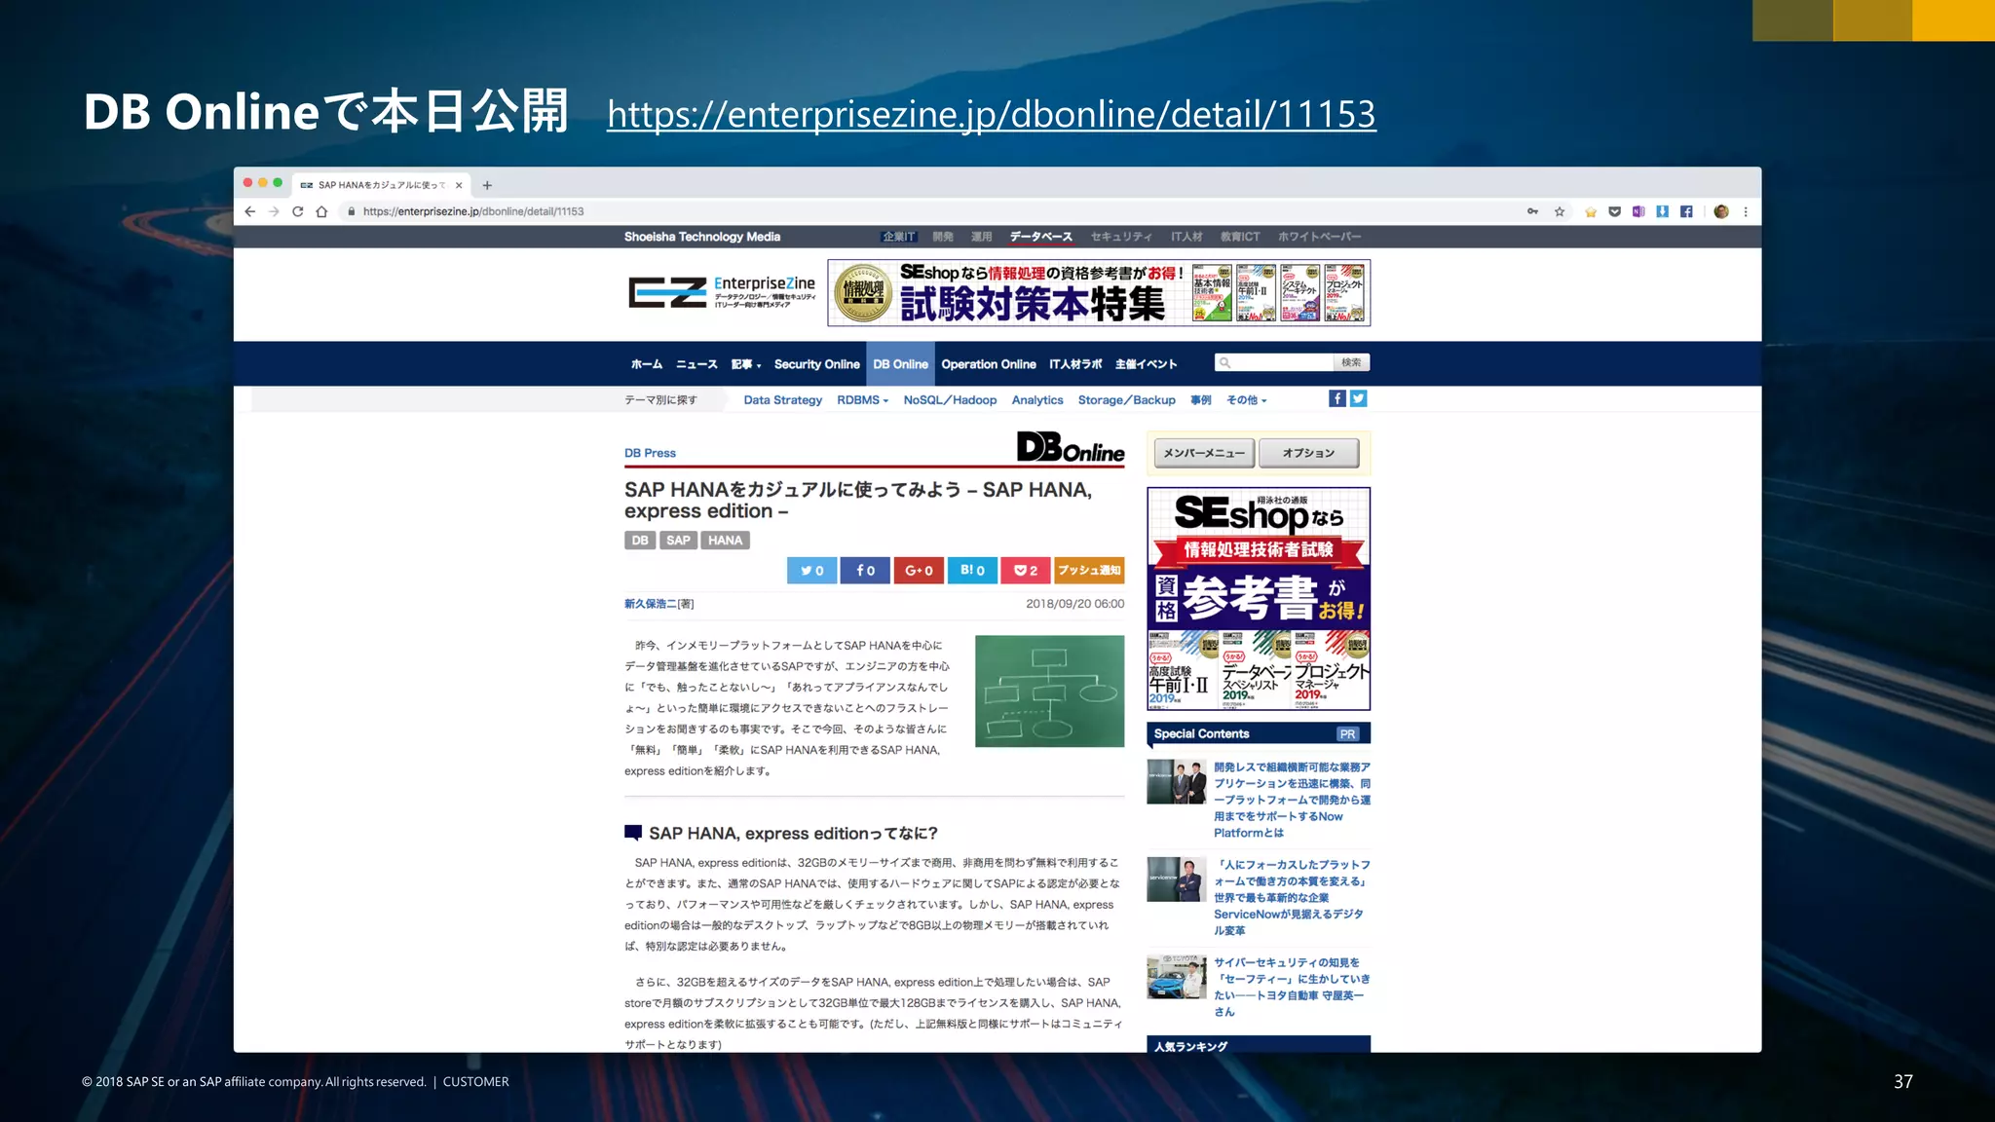Screen dimensions: 1995x1122
Task: Open the Data Strategy theme link
Action: [782, 400]
